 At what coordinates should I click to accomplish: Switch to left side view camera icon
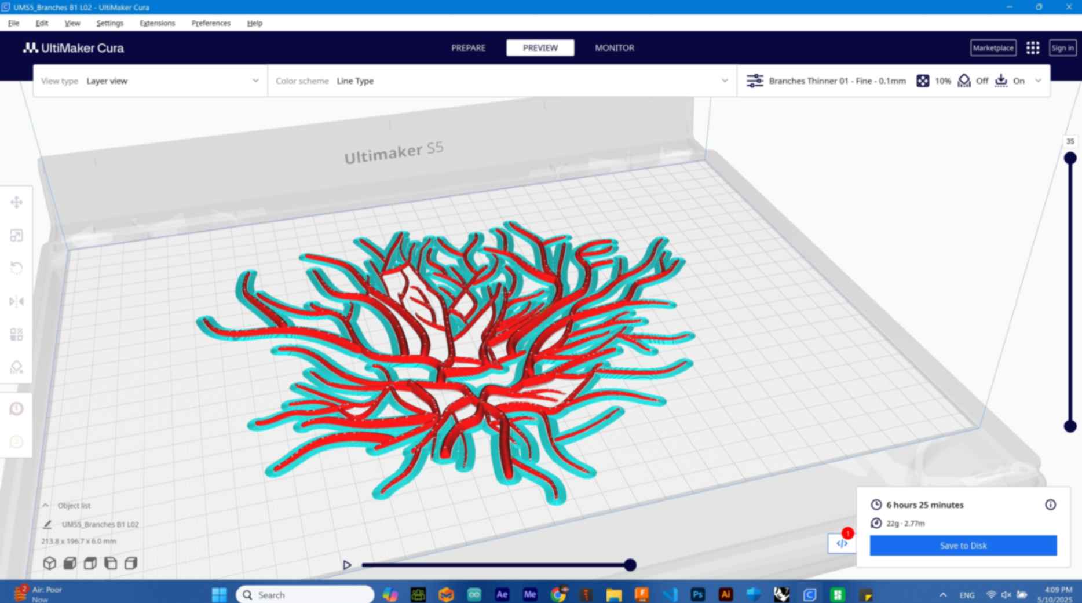(111, 563)
